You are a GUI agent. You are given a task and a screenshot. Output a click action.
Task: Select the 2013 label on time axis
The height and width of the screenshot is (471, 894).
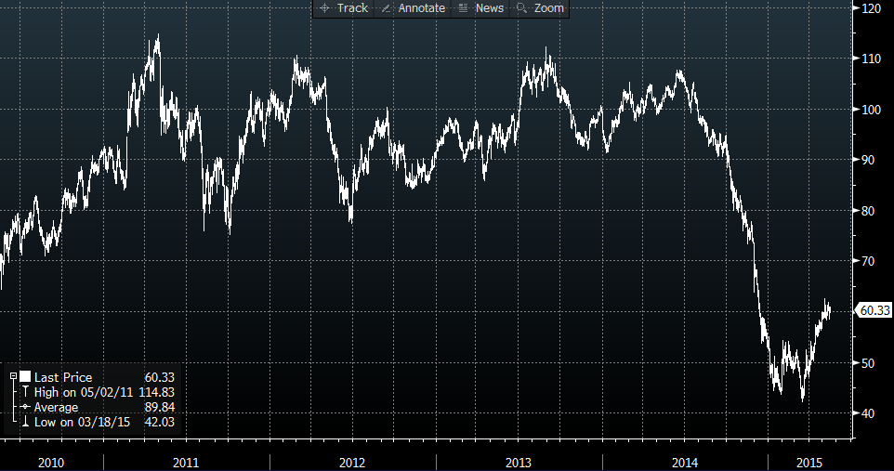[x=519, y=462]
